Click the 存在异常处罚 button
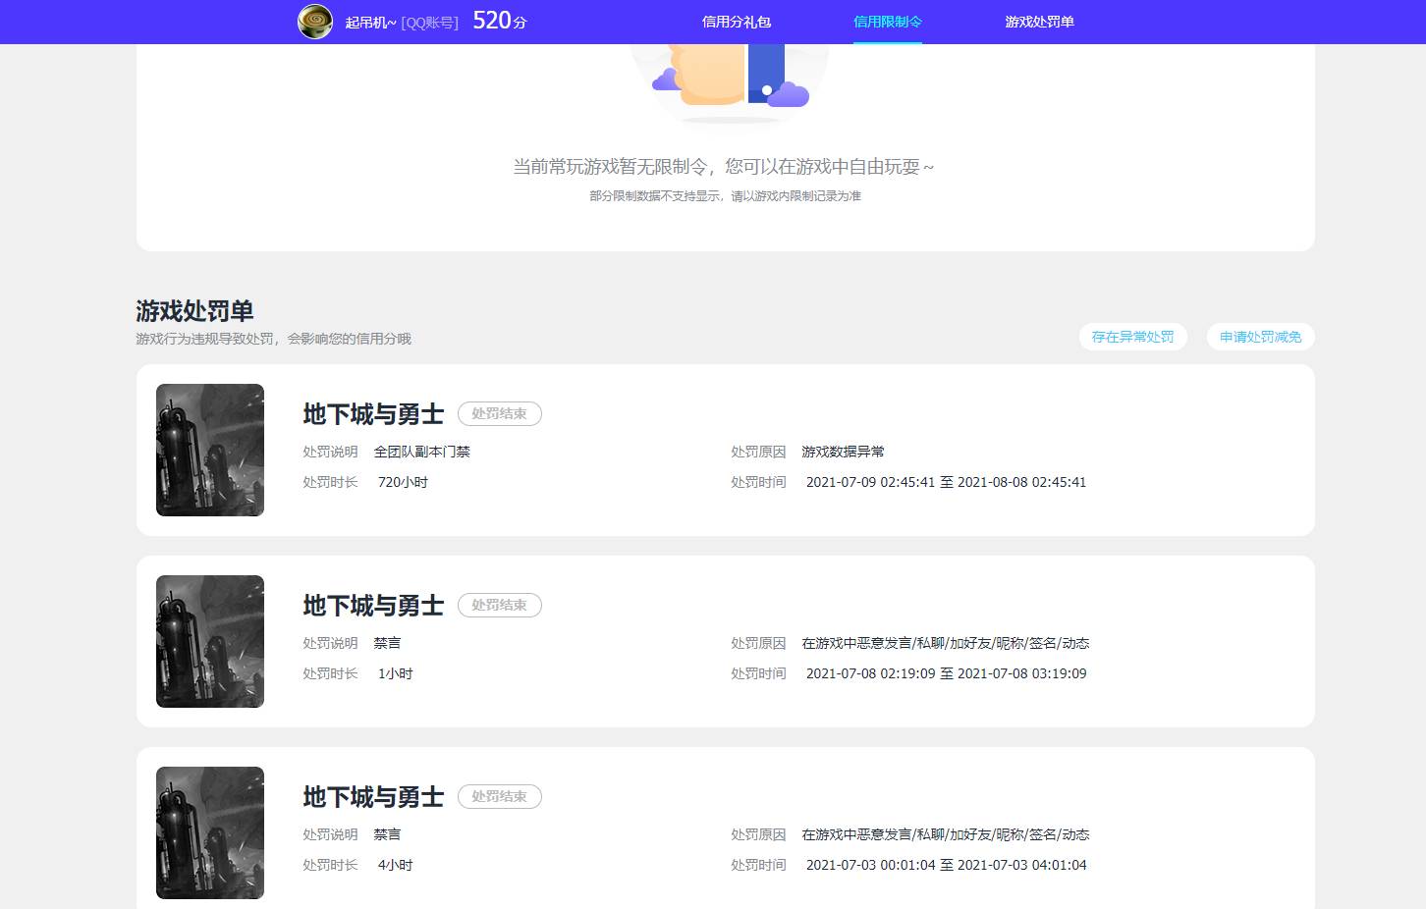 [1132, 337]
